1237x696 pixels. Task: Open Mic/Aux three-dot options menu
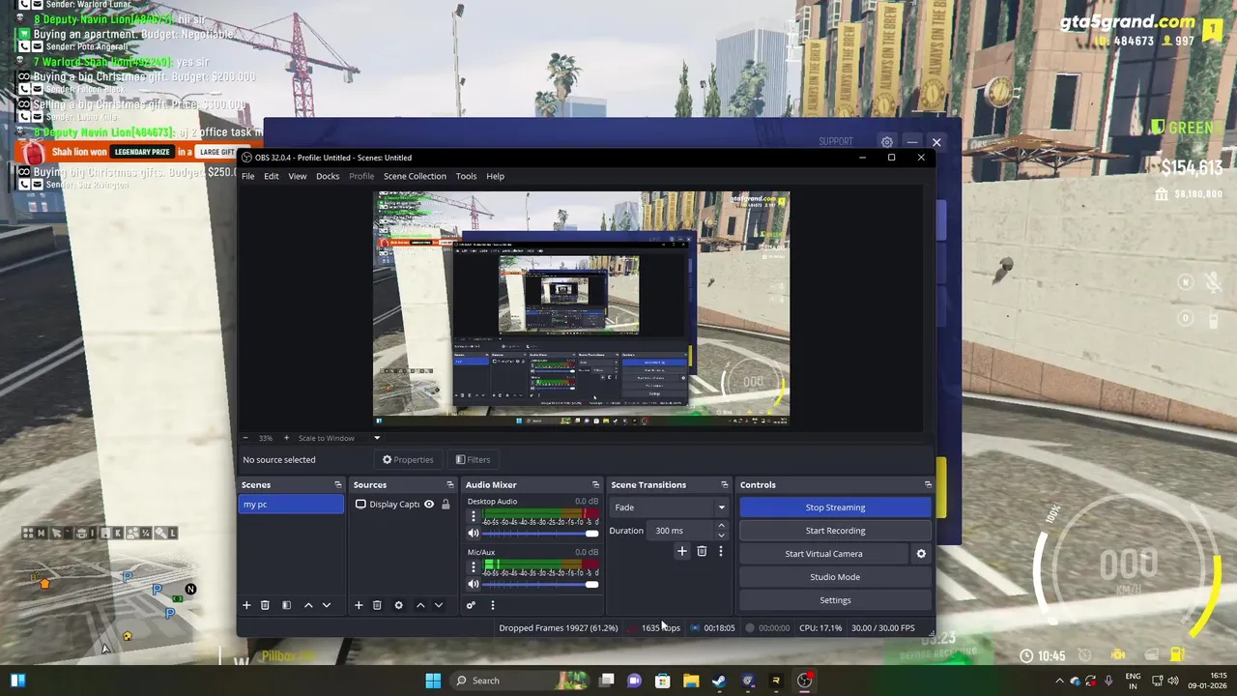pyautogui.click(x=474, y=566)
